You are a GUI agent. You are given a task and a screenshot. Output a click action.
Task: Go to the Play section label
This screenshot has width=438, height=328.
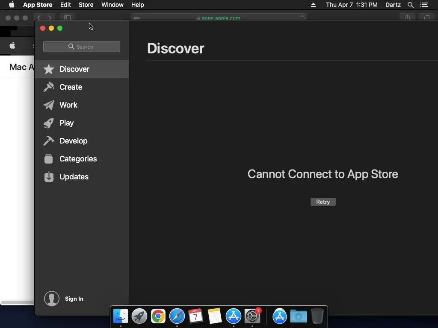coord(66,123)
